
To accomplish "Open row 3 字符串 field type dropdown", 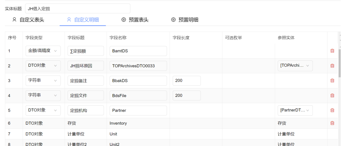I will point(43,80).
